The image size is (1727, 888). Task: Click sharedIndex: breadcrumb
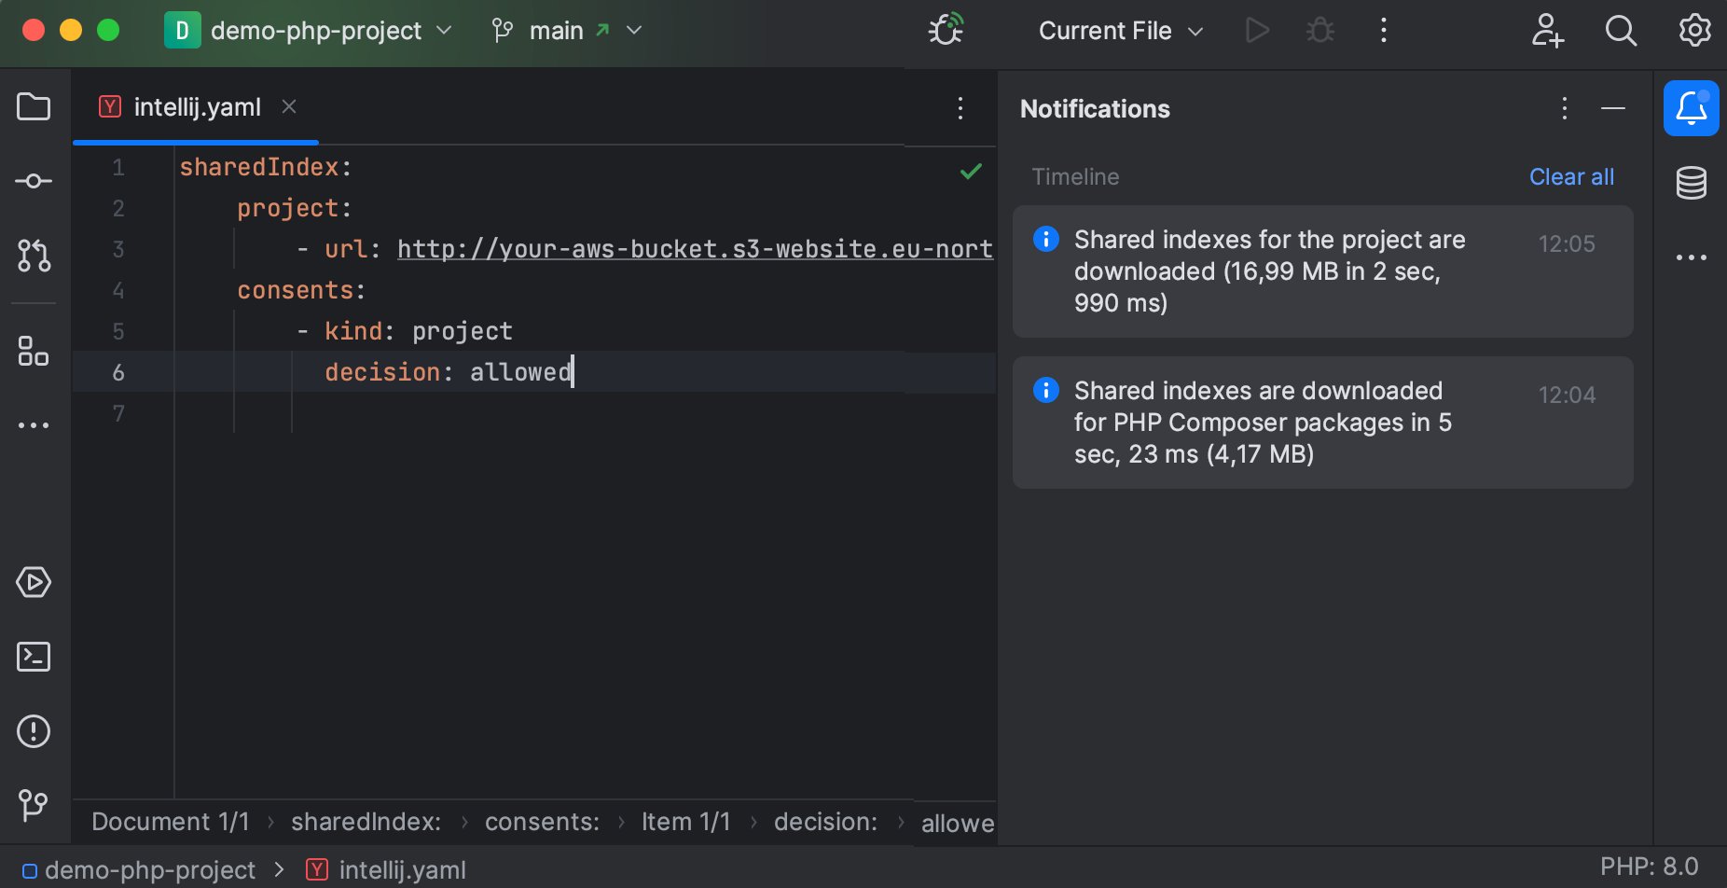[x=366, y=822]
